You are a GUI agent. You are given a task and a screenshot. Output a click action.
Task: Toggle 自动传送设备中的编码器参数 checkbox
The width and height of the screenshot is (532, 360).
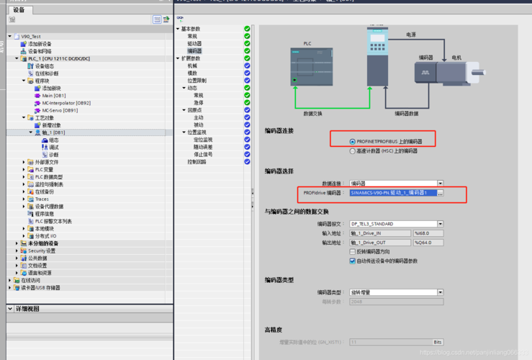[352, 261]
